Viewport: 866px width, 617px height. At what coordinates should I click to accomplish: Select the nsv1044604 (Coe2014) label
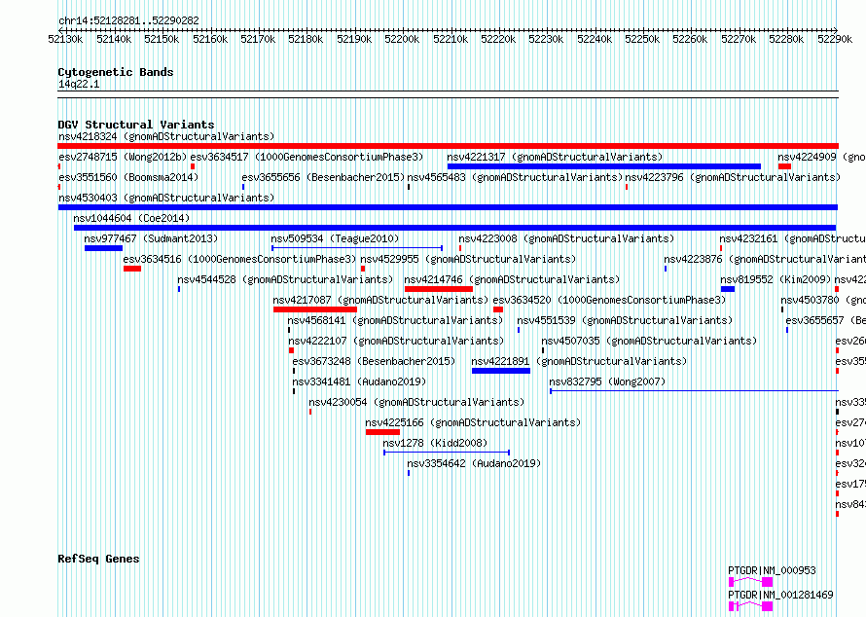click(131, 218)
